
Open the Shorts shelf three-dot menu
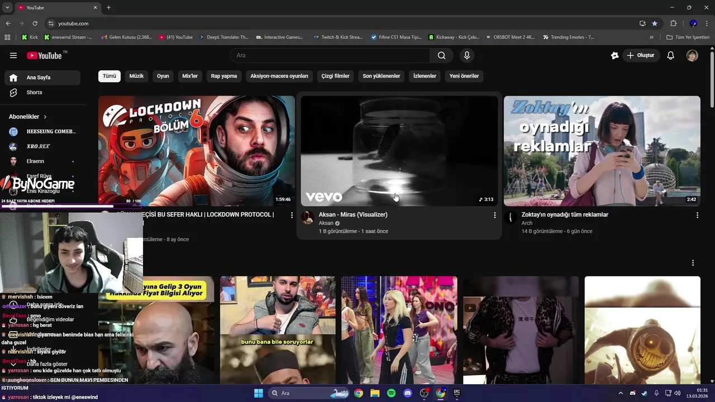coord(693,263)
